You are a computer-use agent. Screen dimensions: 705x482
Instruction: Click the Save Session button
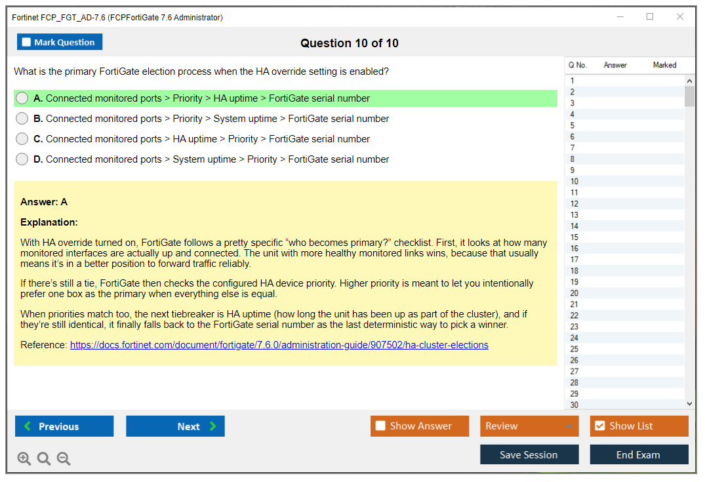pos(529,454)
